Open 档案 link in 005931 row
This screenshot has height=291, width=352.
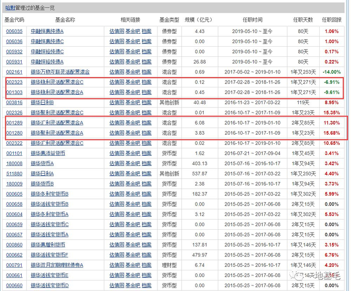[147, 62]
